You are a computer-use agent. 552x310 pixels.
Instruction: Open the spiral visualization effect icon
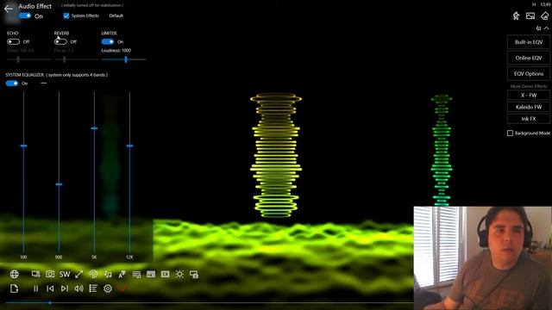93,274
